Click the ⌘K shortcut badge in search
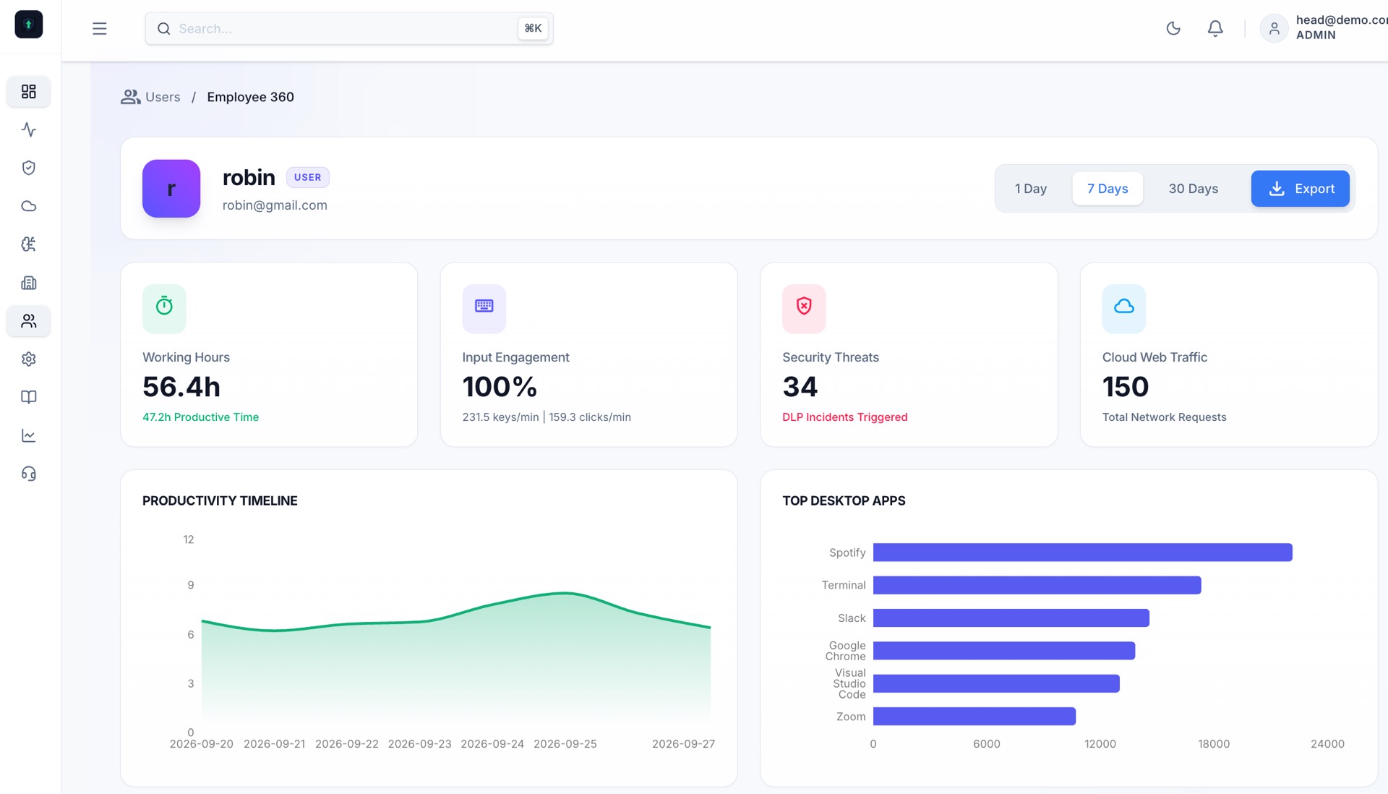The width and height of the screenshot is (1388, 794). click(533, 28)
